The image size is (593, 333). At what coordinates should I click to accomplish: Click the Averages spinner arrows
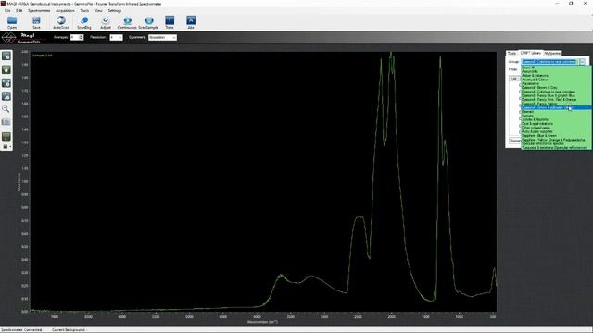click(81, 37)
